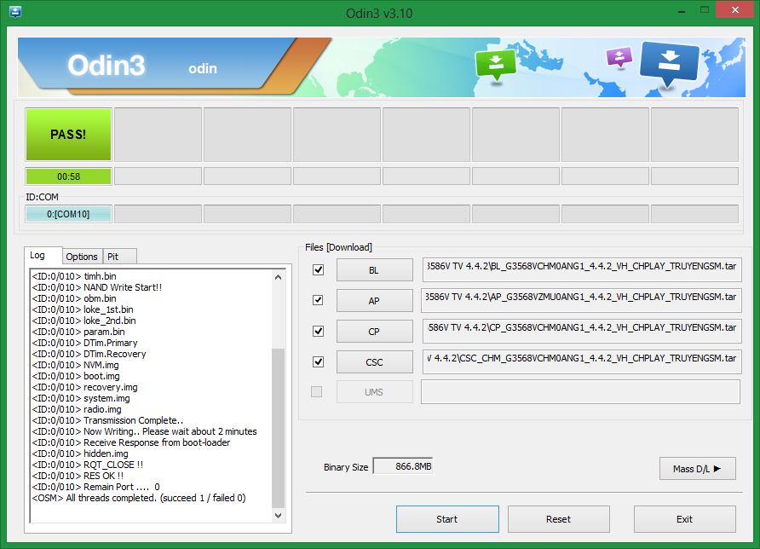Click the 'loke_2nd.bin' log line
760x549 pixels.
tap(83, 321)
